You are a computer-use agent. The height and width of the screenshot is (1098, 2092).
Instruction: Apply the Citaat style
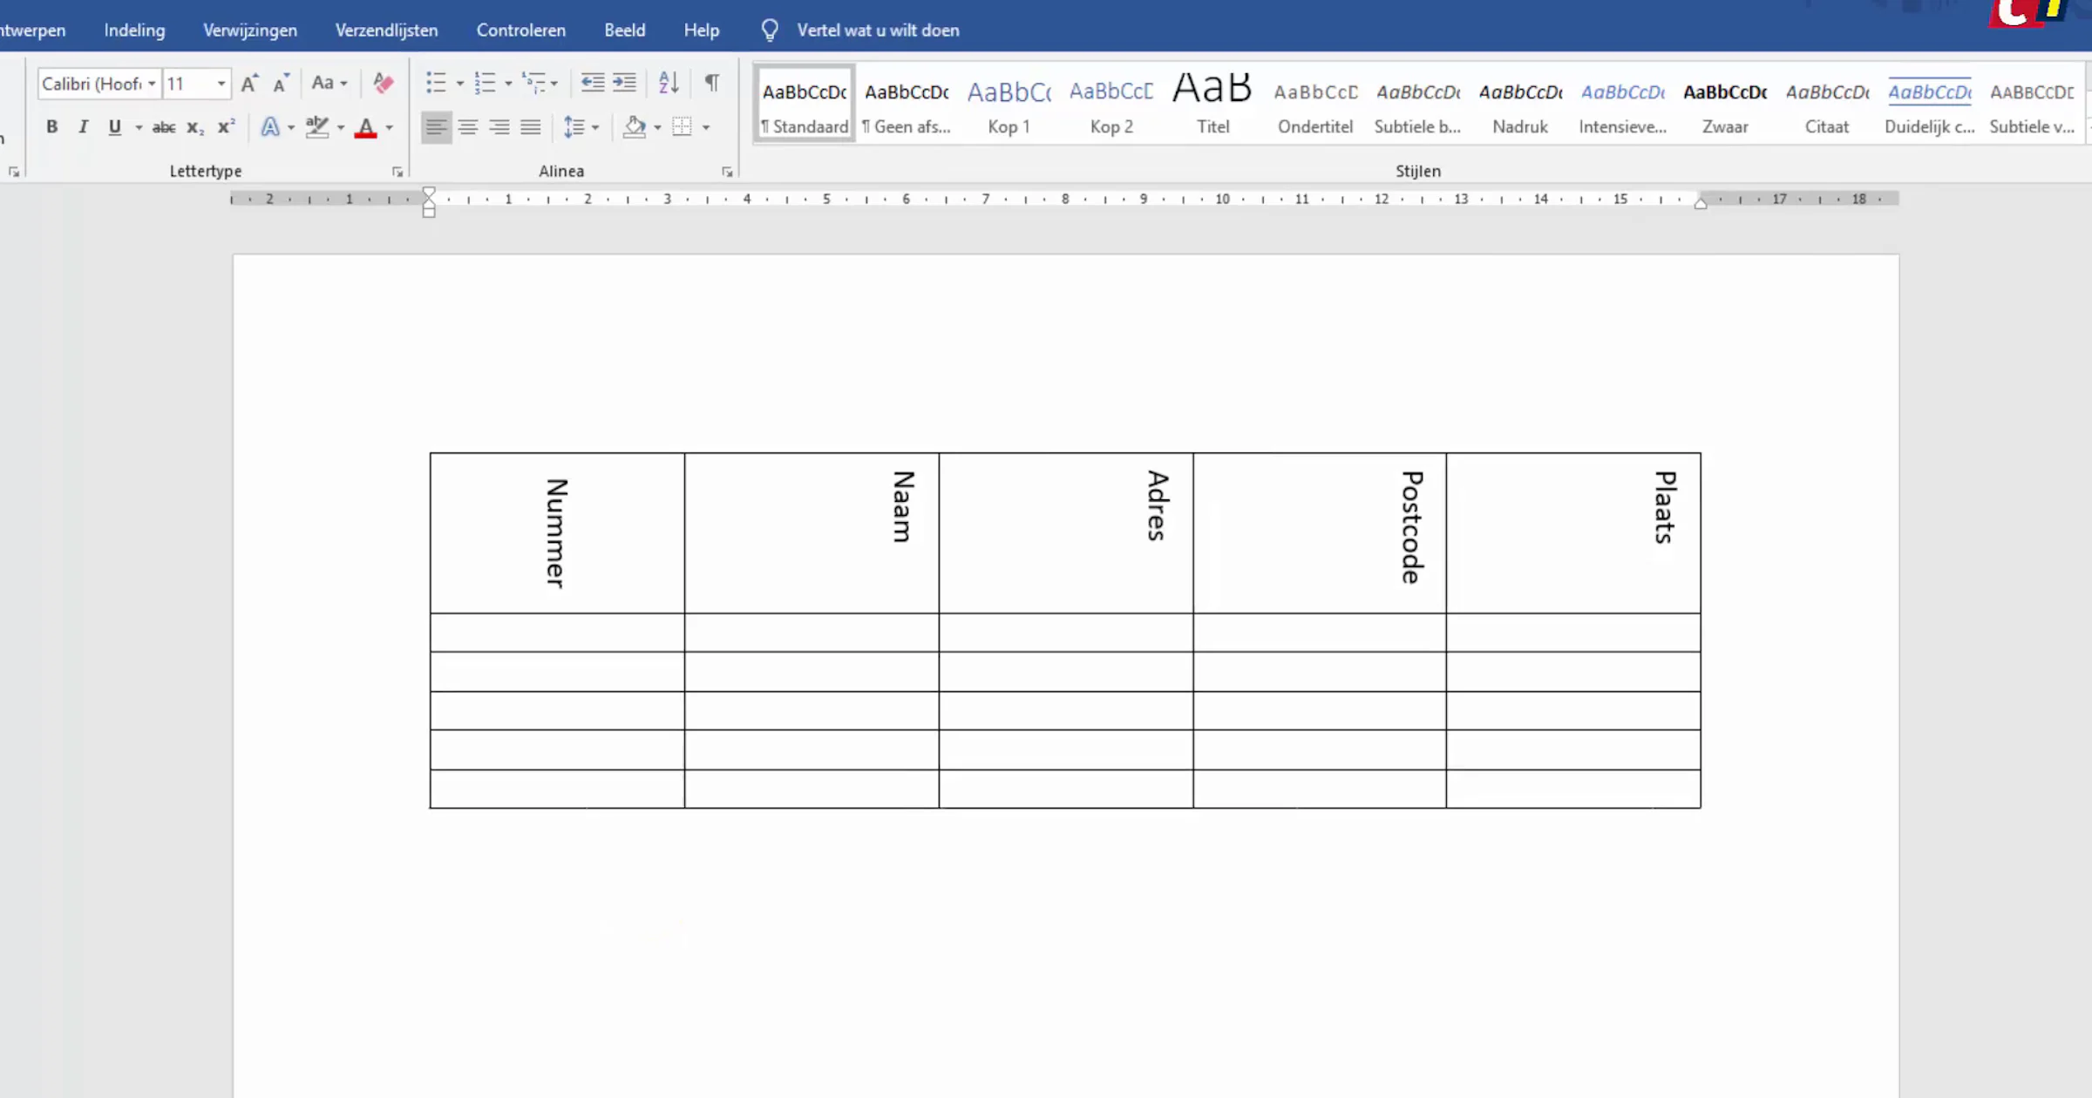click(1827, 103)
